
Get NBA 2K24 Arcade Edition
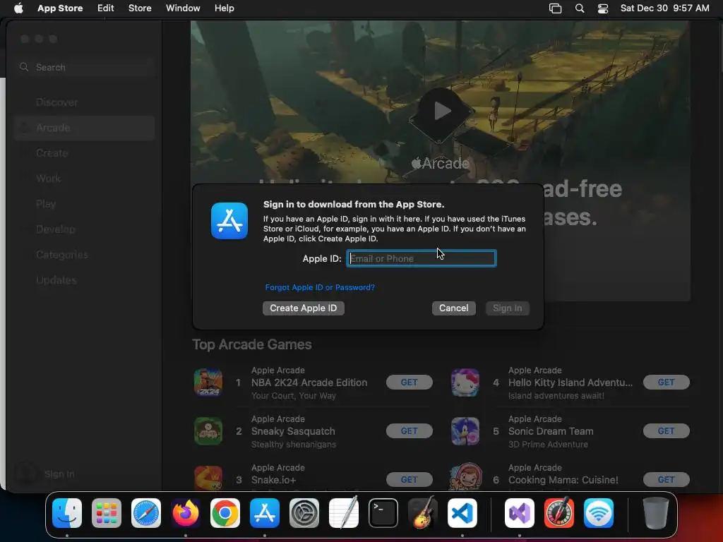pos(409,382)
